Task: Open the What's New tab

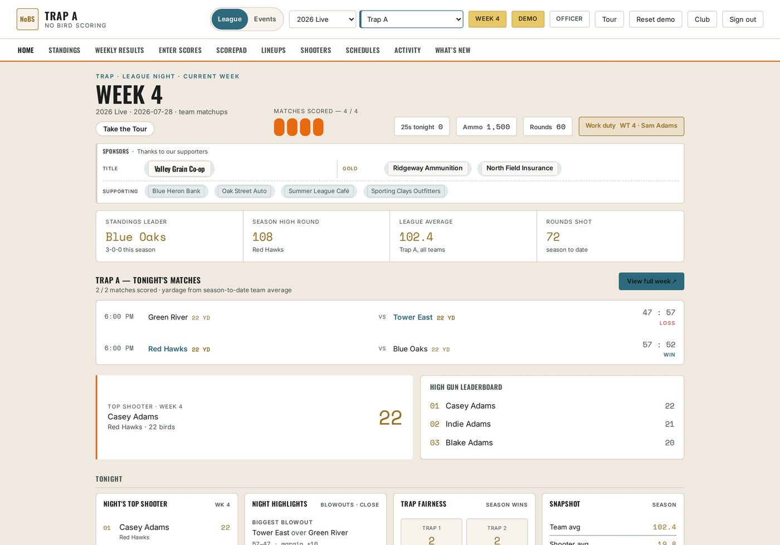Action: click(452, 50)
